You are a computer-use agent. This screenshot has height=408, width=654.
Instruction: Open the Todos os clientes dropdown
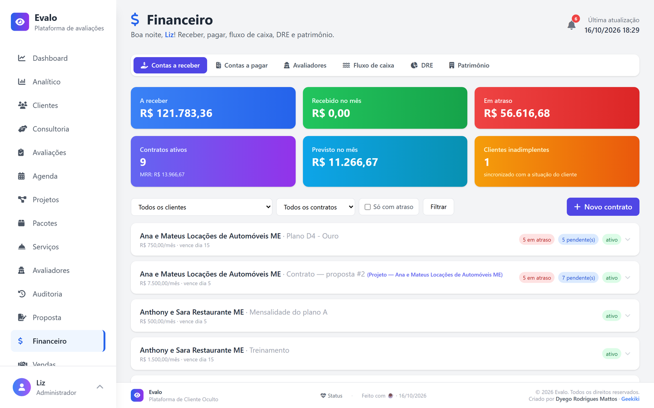[x=202, y=207]
